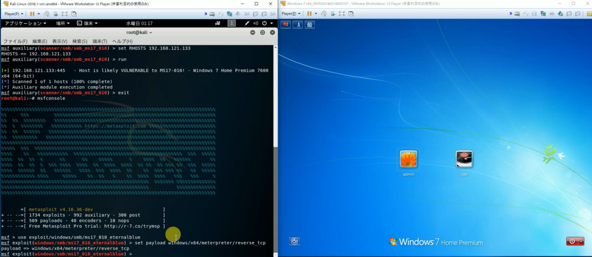Switch Kali VM to Unity mode
Screen dimensions: 592x257
tap(73, 14)
